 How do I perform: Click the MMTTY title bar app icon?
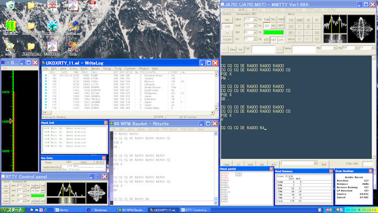pos(222,4)
